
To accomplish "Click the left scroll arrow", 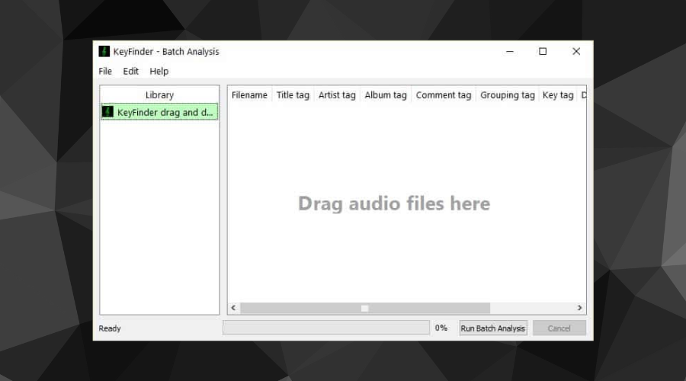I will pyautogui.click(x=234, y=308).
